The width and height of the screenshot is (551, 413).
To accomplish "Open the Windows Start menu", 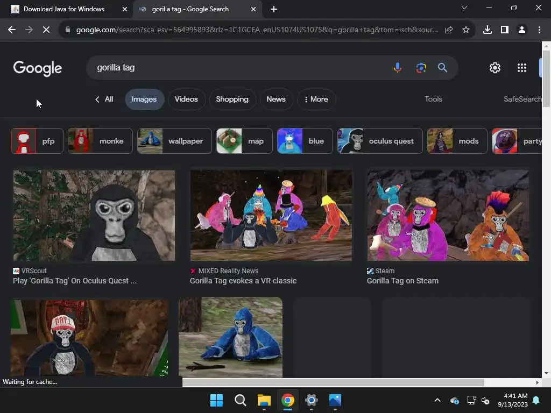I will coord(216,400).
